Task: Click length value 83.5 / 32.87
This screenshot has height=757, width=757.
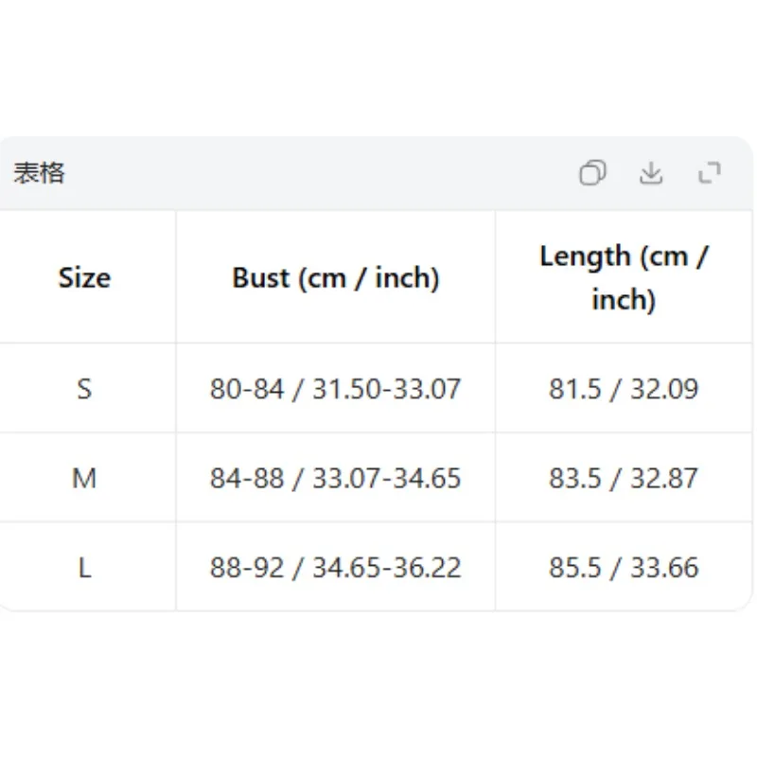Action: [x=624, y=478]
